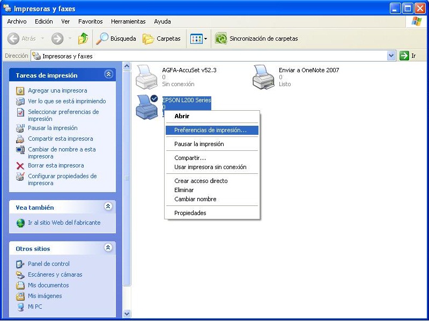This screenshot has height=321, width=429.
Task: Click the forward navigation arrow button
Action: click(57, 39)
